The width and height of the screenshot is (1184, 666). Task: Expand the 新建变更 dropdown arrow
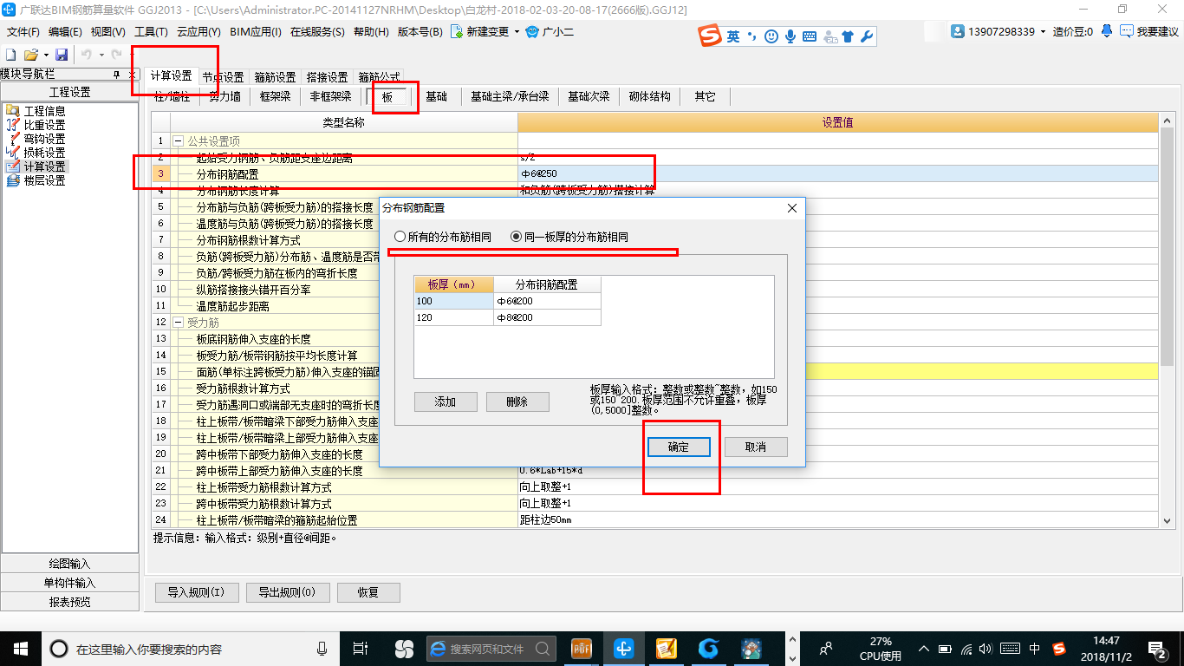point(517,32)
